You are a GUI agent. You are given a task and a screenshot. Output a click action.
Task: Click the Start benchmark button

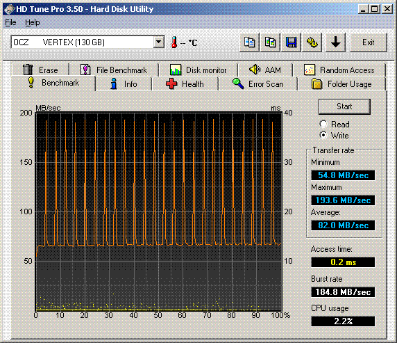(344, 106)
